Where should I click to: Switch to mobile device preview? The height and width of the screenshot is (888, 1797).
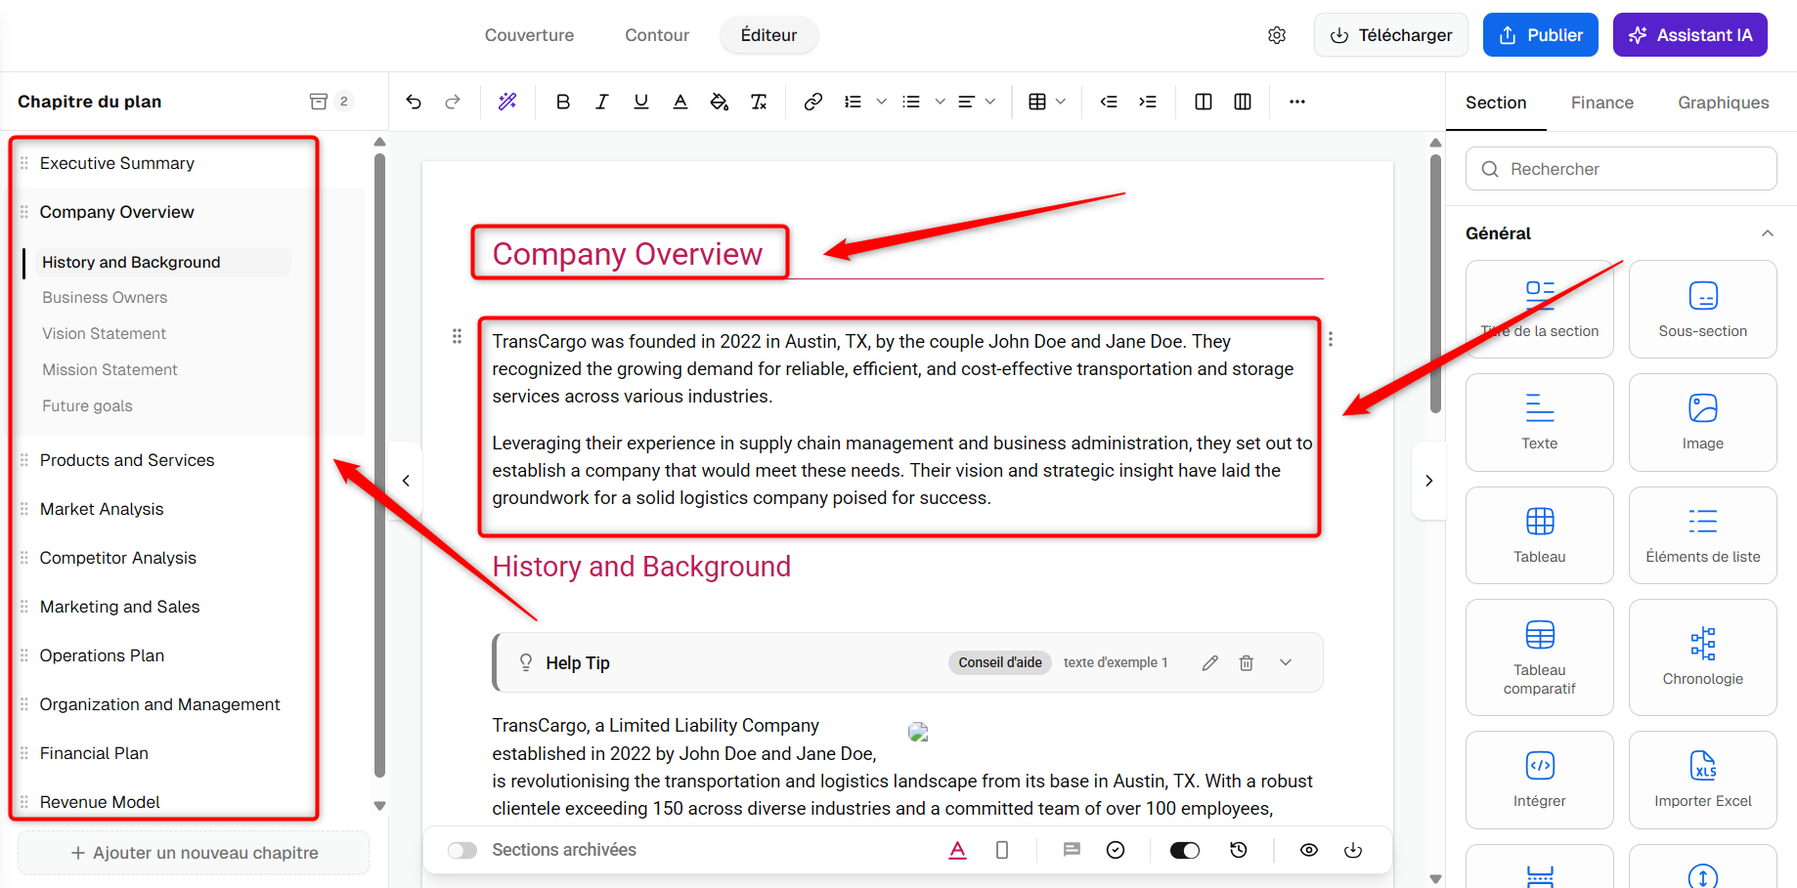point(1002,850)
